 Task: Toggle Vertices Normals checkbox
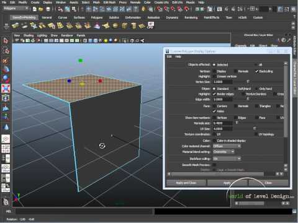[235, 71]
